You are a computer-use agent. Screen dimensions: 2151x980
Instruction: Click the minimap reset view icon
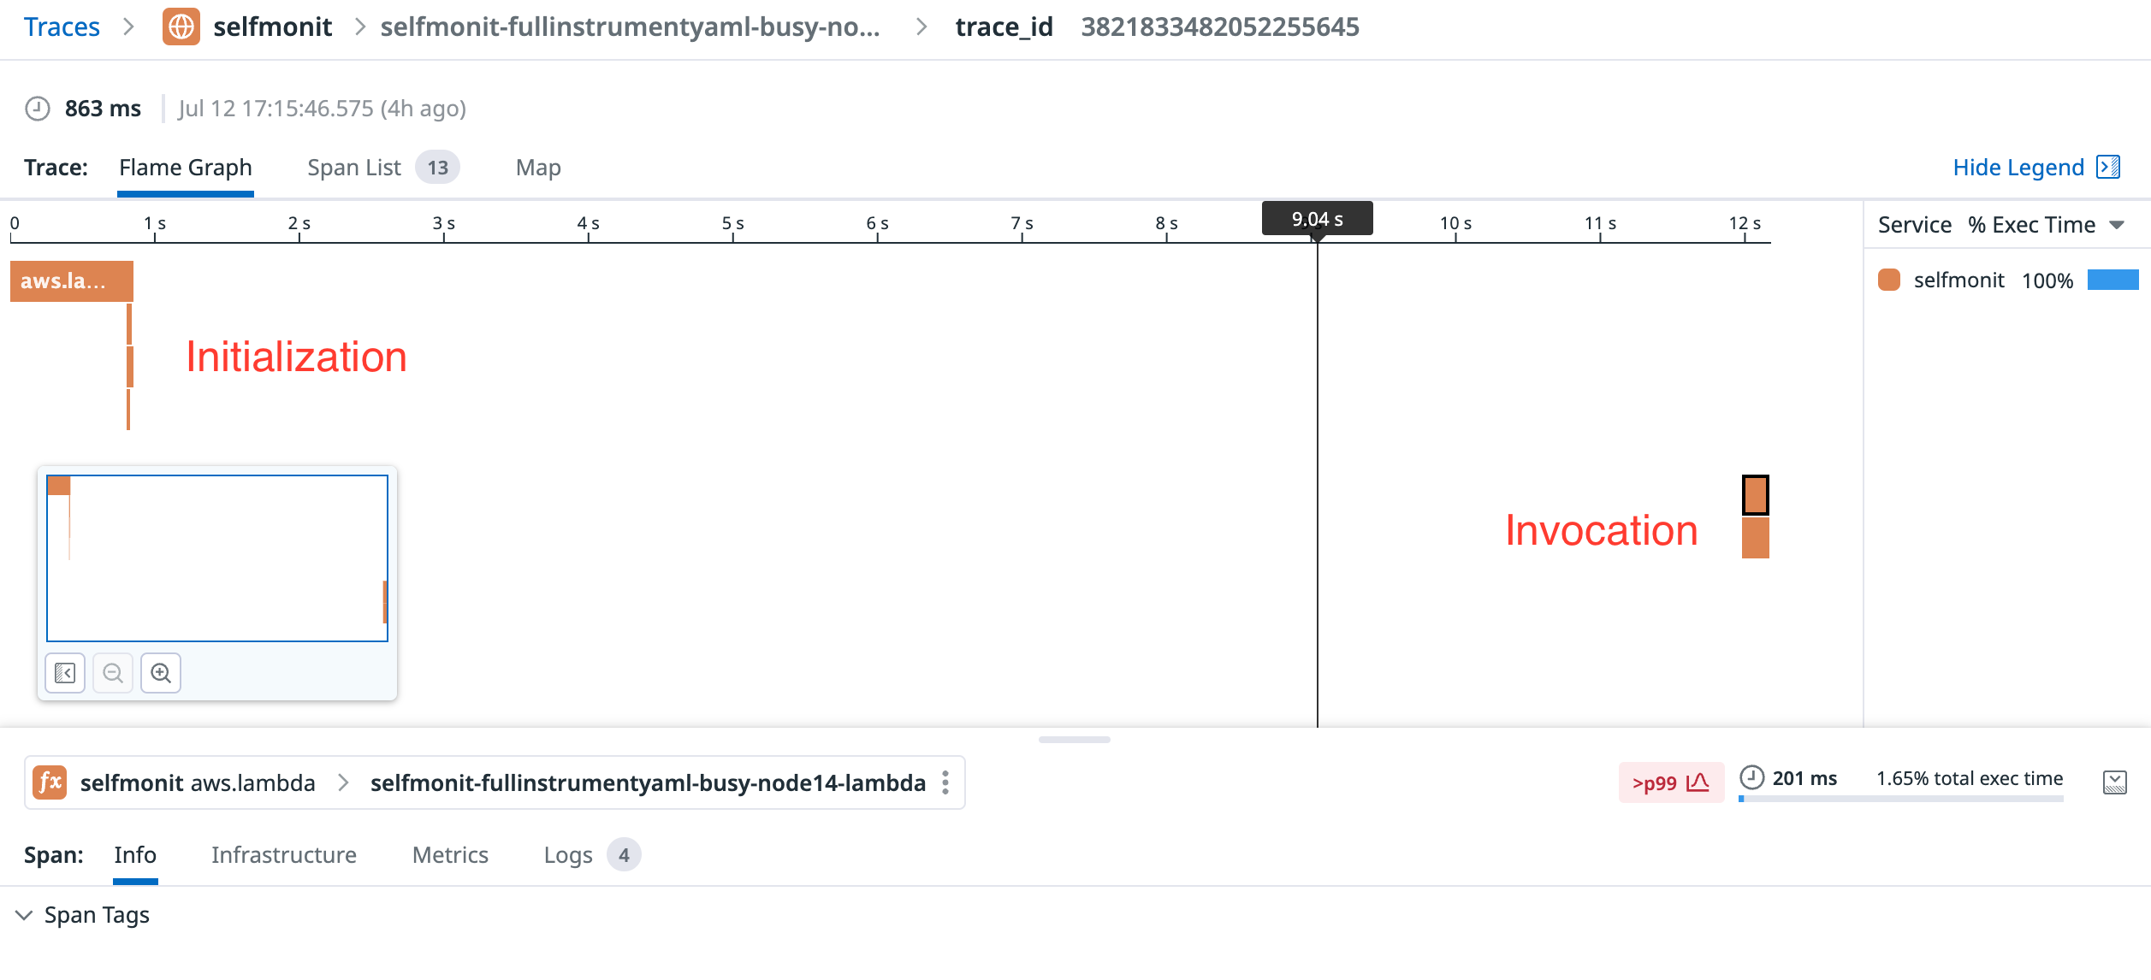click(x=64, y=673)
